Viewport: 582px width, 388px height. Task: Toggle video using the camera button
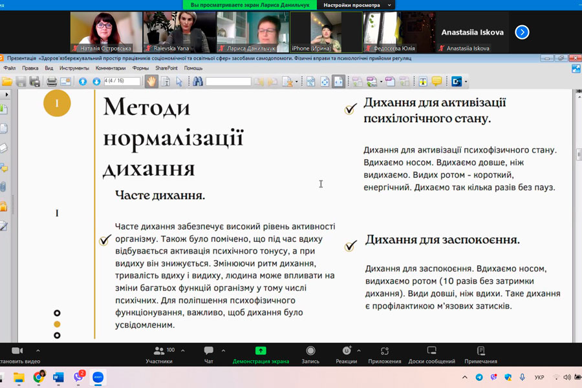click(17, 354)
